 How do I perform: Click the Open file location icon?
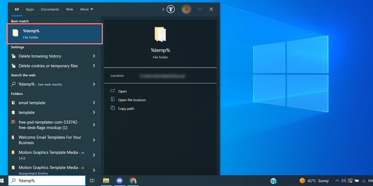click(113, 100)
